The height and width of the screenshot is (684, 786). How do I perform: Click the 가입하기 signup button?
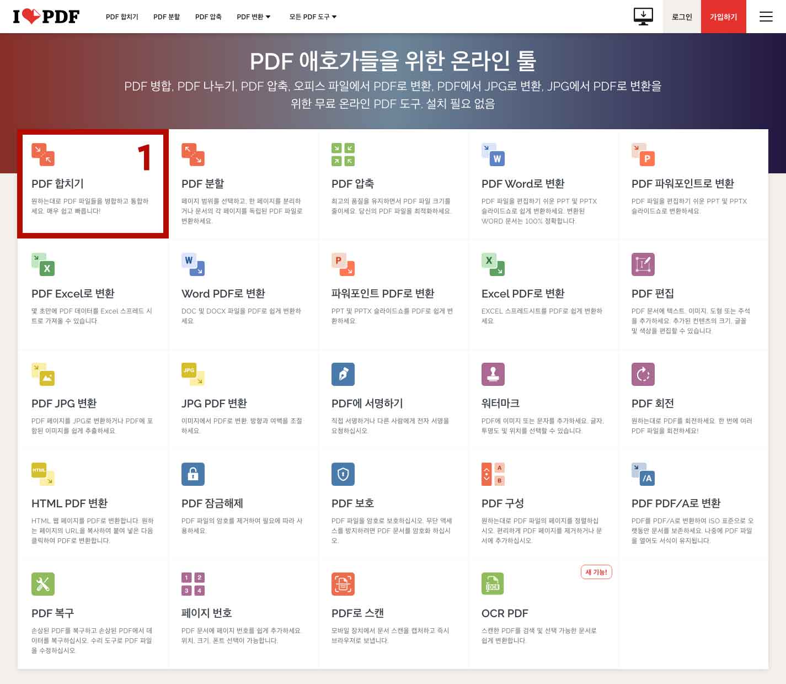pos(723,17)
